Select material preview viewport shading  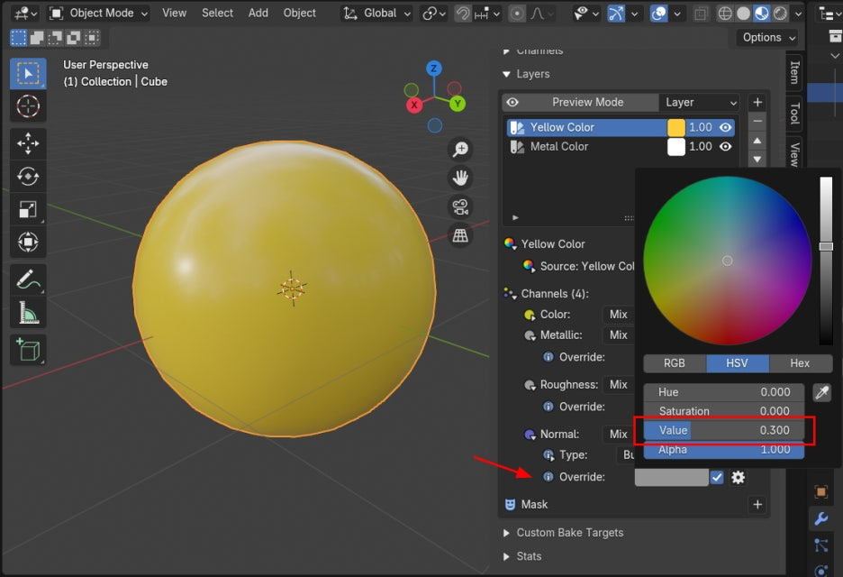pyautogui.click(x=761, y=14)
